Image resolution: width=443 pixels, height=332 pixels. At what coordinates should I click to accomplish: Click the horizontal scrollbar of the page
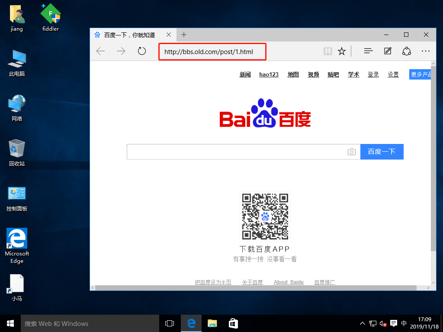pos(256,287)
